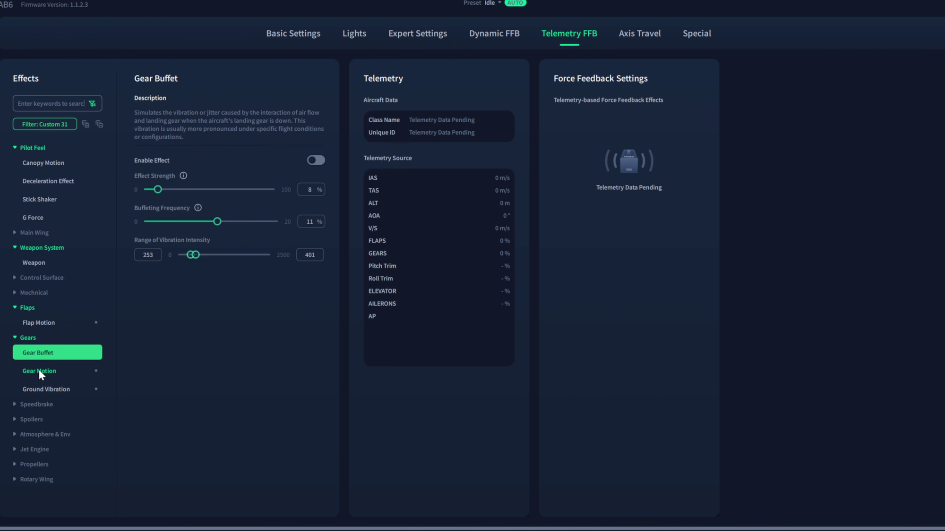Click the status dot beside Flap Motion
This screenshot has width=945, height=531.
click(96, 322)
